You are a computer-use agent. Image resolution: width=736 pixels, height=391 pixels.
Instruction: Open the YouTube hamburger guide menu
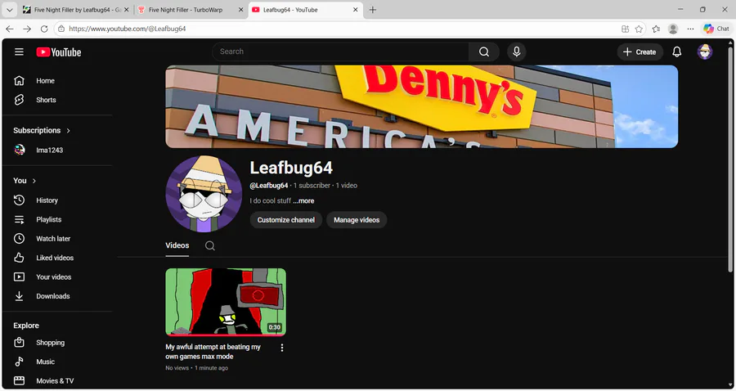19,52
